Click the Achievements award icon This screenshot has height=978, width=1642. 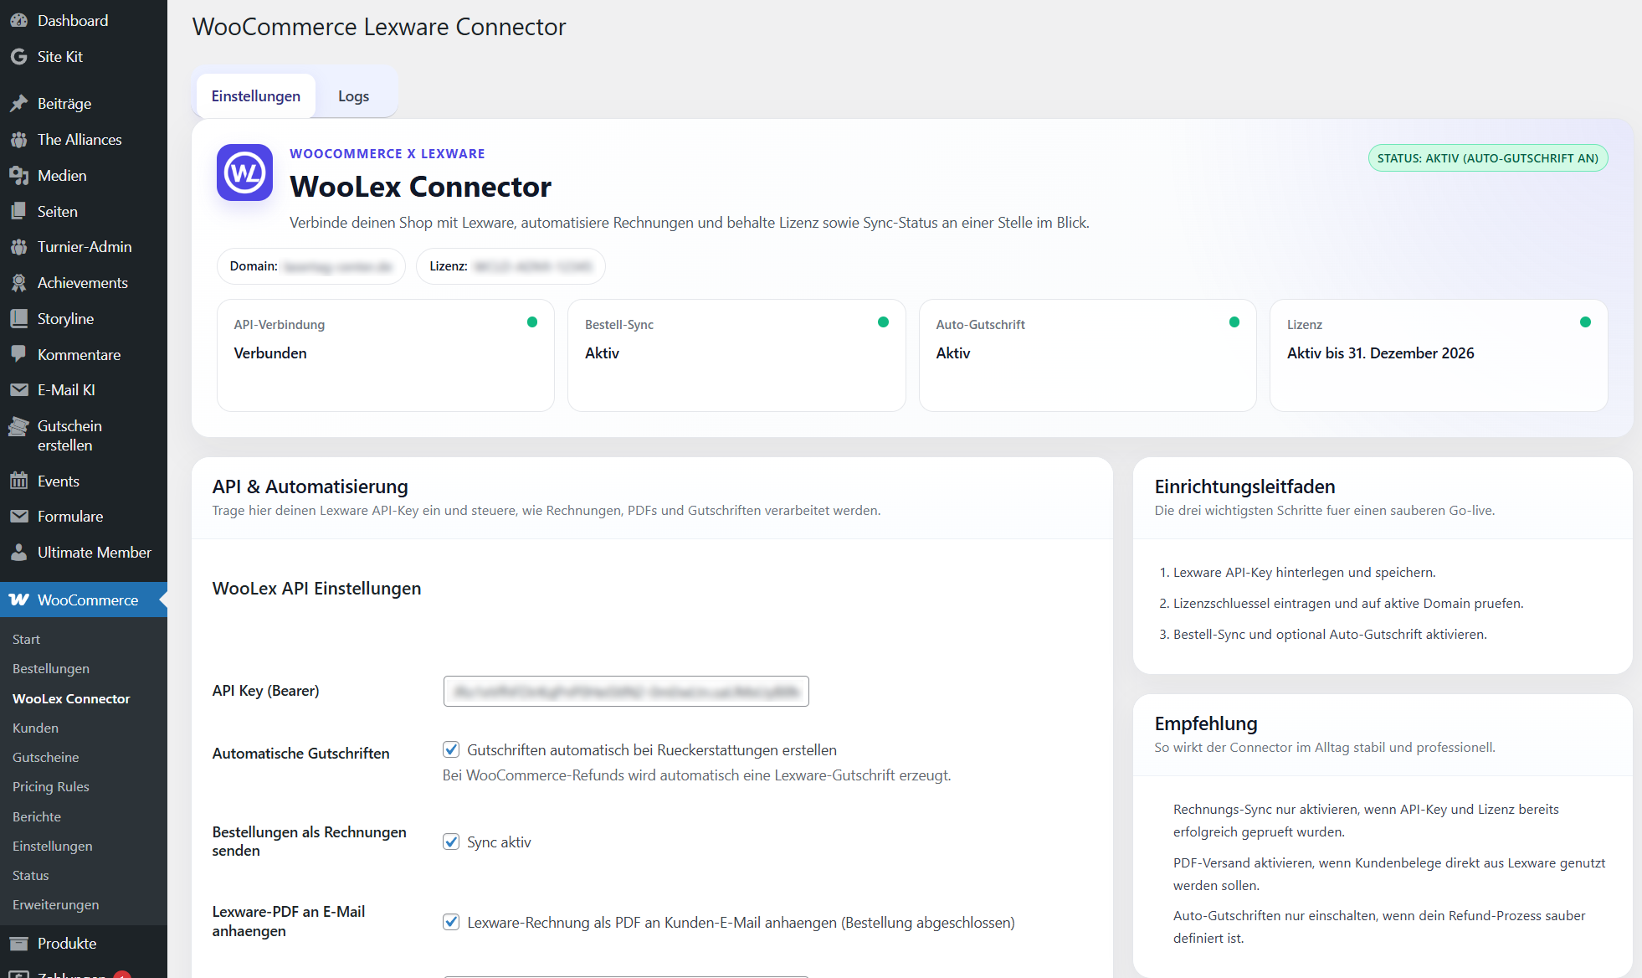pos(18,283)
